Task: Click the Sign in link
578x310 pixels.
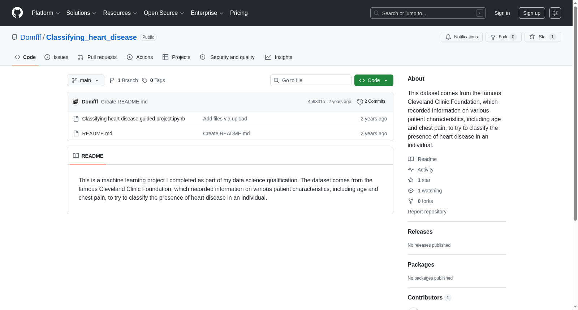Action: [502, 13]
